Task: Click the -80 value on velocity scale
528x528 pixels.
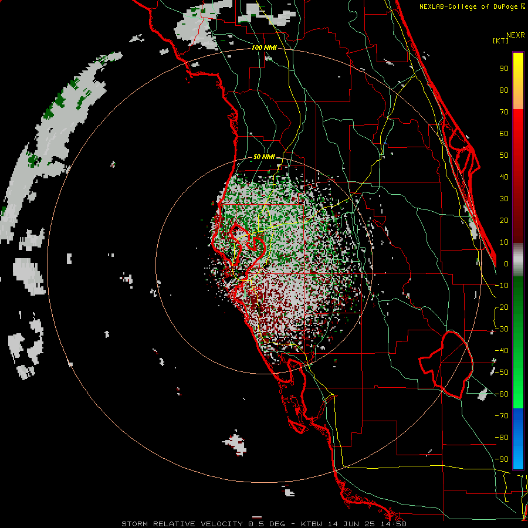Action: click(502, 438)
